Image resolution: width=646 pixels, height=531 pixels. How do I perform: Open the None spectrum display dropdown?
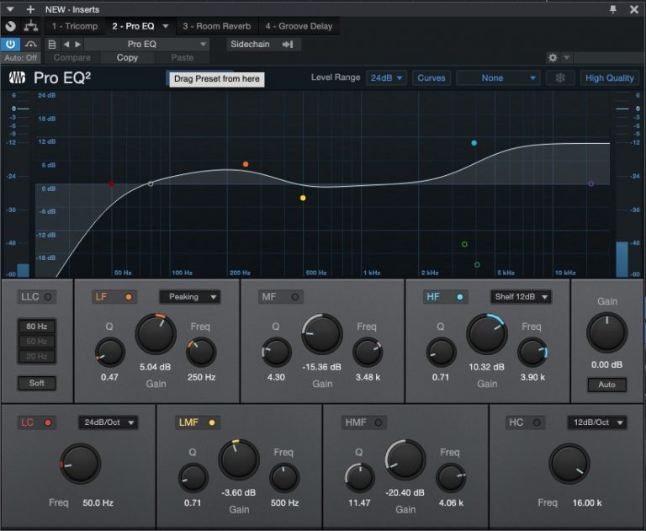coord(498,78)
